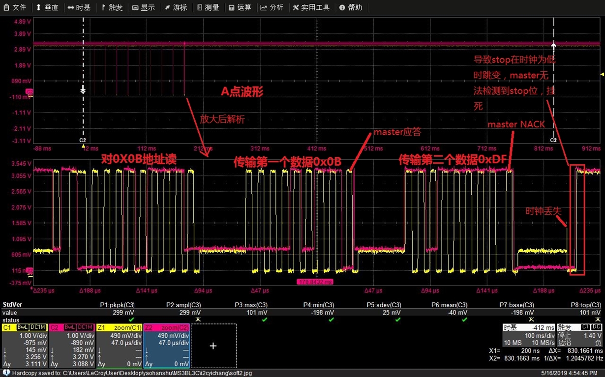Open the 游标 (Cursors) menu
This screenshot has width=605, height=377.
[176, 7]
